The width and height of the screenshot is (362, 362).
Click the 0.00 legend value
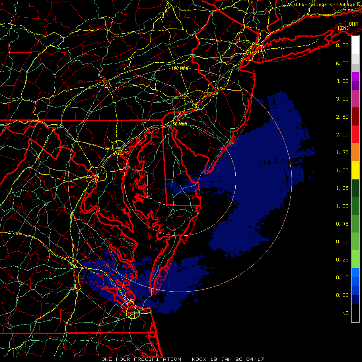(342, 295)
